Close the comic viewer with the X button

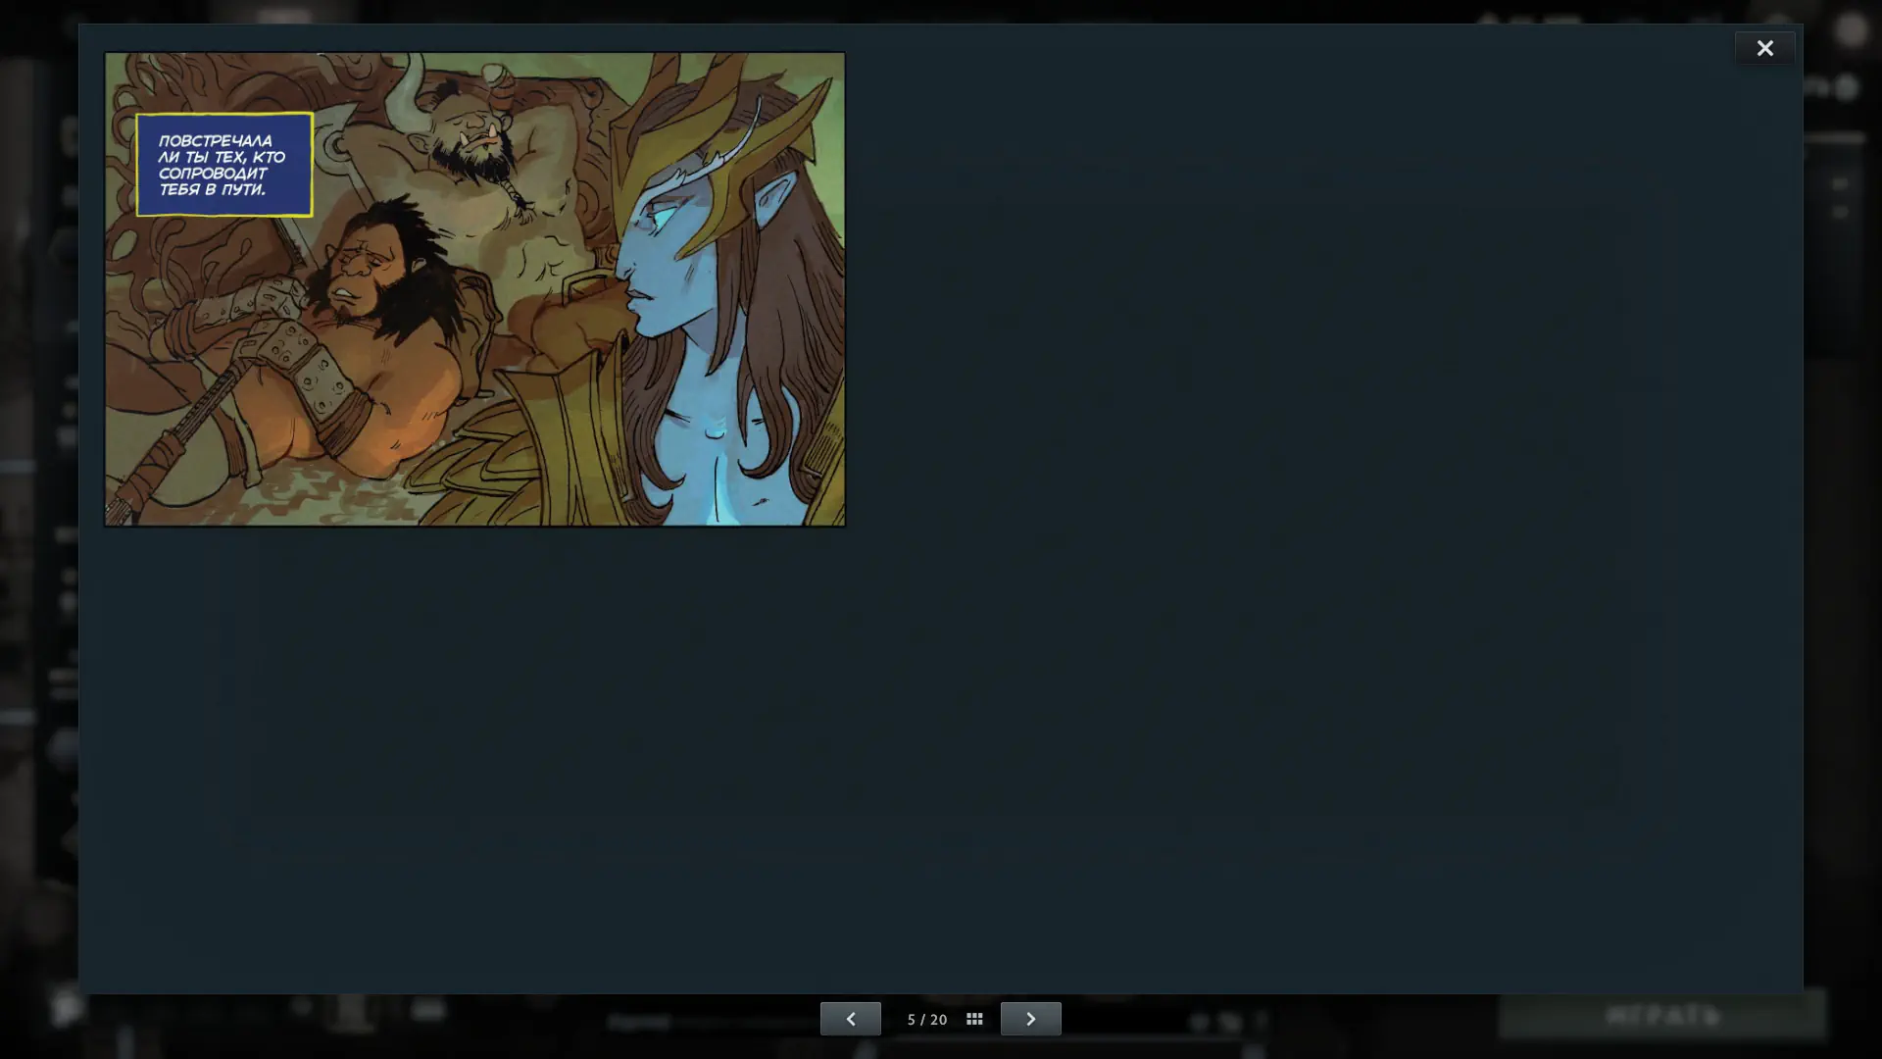coord(1764,48)
